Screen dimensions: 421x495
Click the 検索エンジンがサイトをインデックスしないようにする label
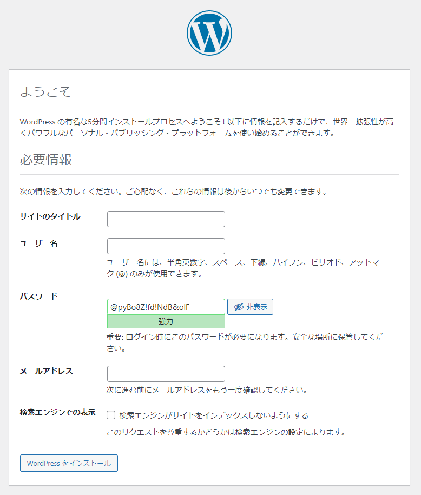(214, 415)
